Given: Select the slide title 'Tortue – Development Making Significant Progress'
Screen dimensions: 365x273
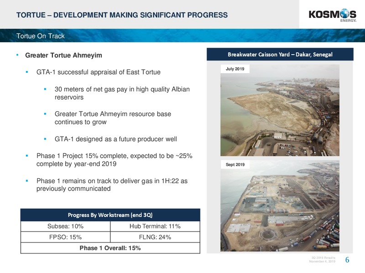Looking at the screenshot, I should click(x=122, y=15).
